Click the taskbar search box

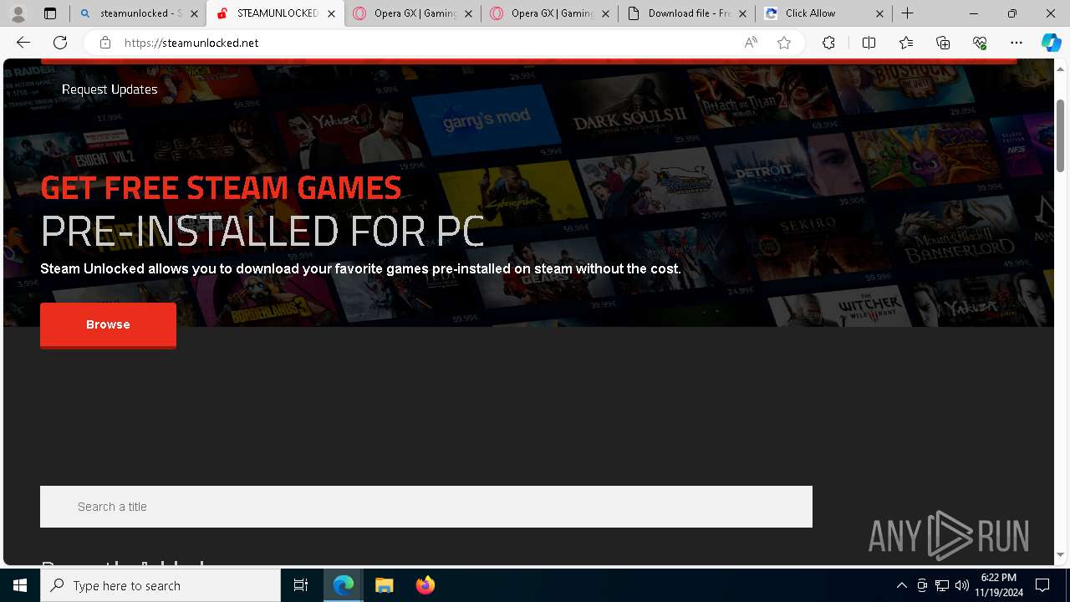pos(160,585)
